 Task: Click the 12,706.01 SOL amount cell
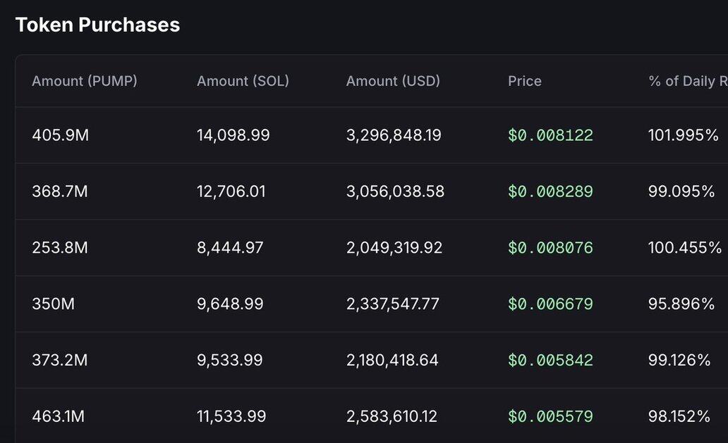coord(231,192)
